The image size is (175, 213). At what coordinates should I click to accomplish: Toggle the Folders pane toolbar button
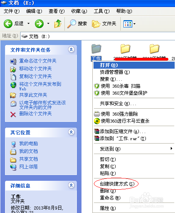(104, 24)
